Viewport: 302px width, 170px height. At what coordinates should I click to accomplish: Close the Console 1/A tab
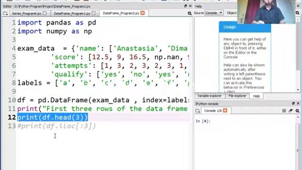tap(225, 110)
